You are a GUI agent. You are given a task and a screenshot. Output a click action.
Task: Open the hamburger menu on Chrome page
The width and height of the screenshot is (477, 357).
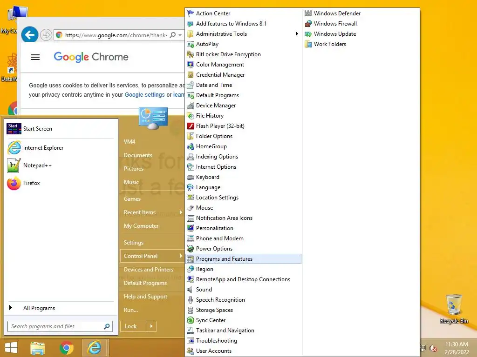pos(35,57)
